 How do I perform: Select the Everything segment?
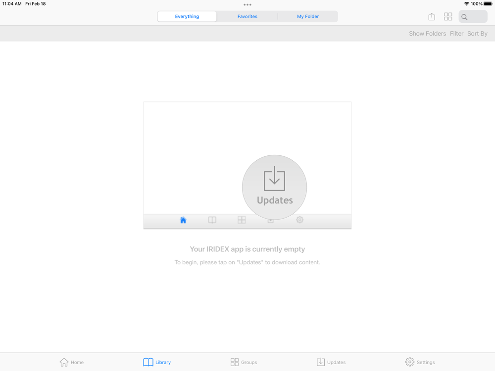pos(187,16)
